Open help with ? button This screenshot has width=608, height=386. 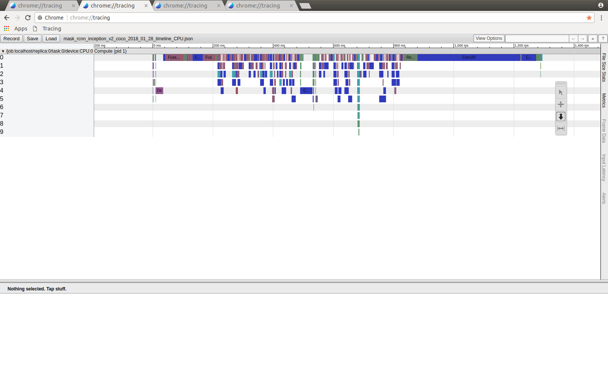pos(603,39)
